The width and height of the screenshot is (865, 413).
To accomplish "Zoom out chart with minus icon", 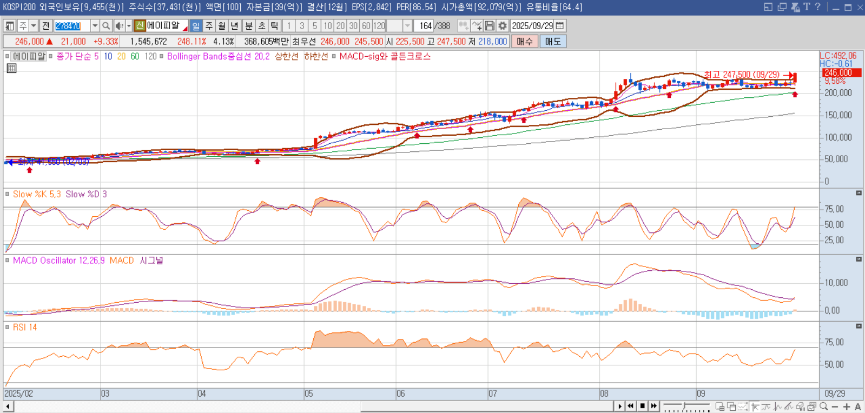I will point(835,407).
